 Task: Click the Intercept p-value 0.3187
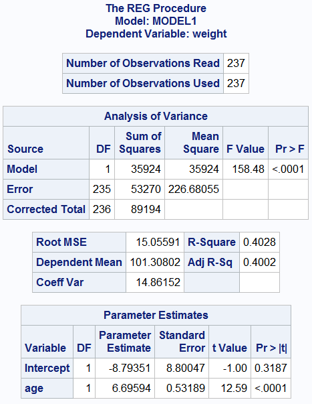[271, 368]
